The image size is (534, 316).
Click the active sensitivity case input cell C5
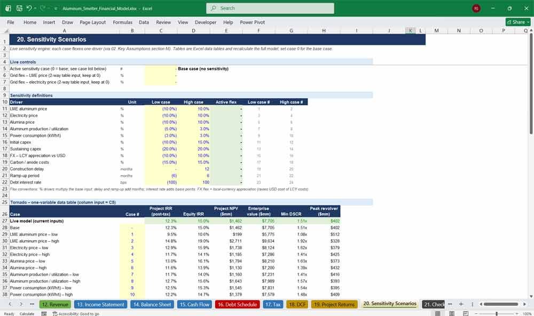tap(161, 69)
